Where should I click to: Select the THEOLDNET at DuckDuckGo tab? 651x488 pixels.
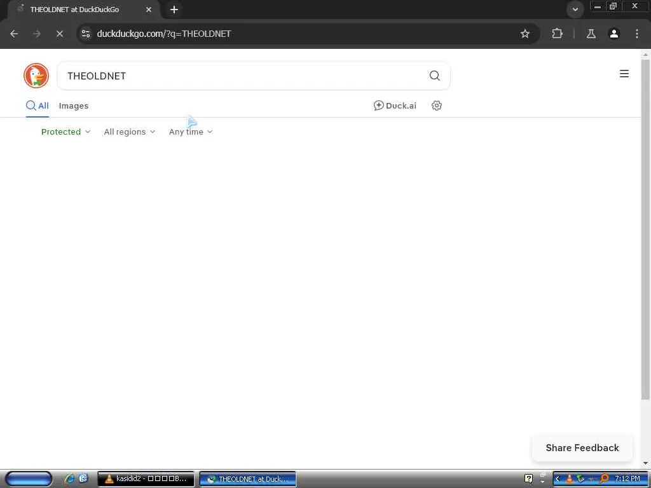click(x=75, y=10)
